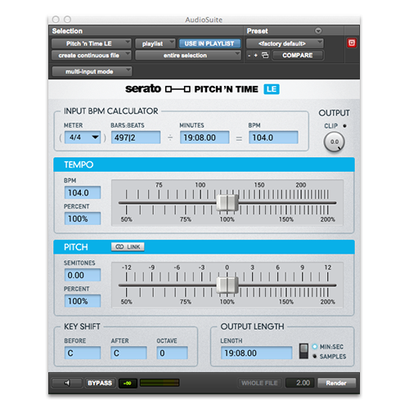409x409 pixels.
Task: Expand the factory default preset dropdown
Action: click(285, 43)
